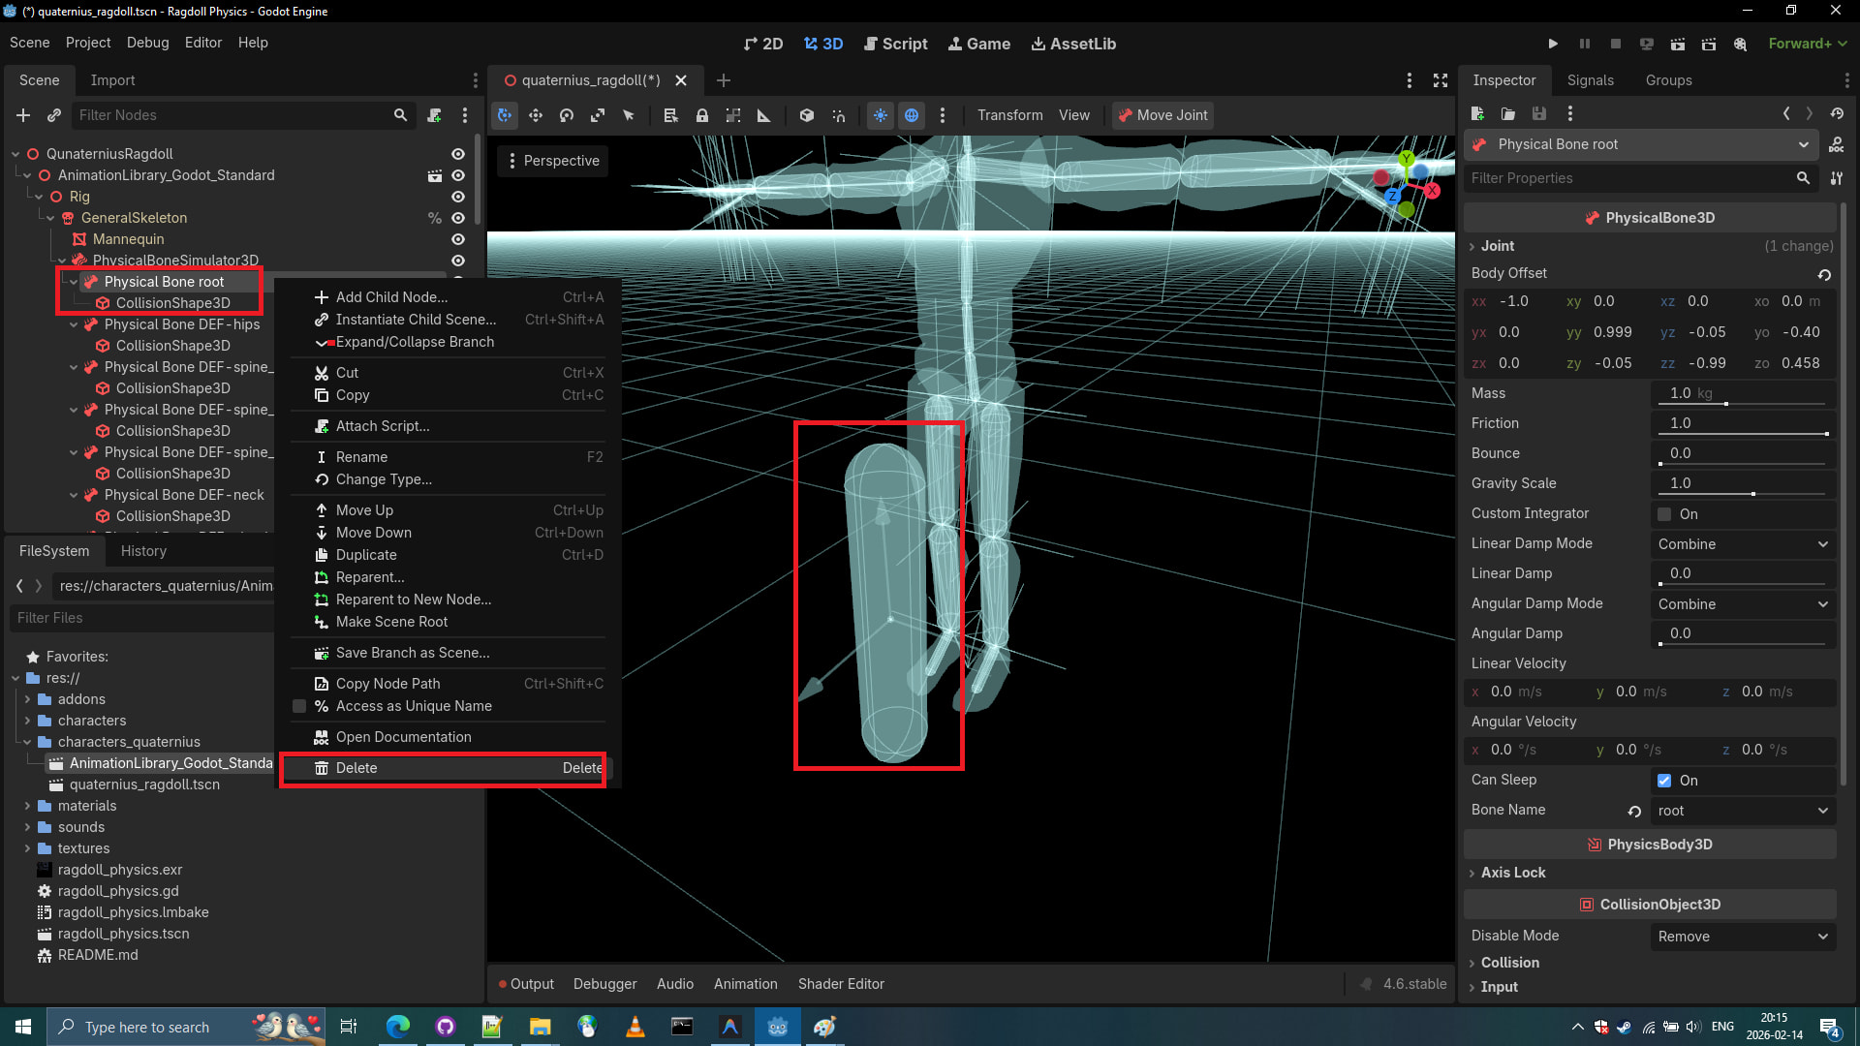Uncheck the Can Sleep checkbox

coord(1664,781)
